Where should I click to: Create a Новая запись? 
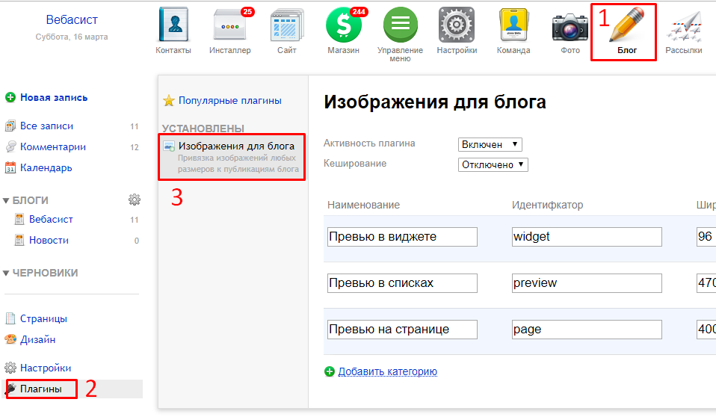[x=53, y=97]
